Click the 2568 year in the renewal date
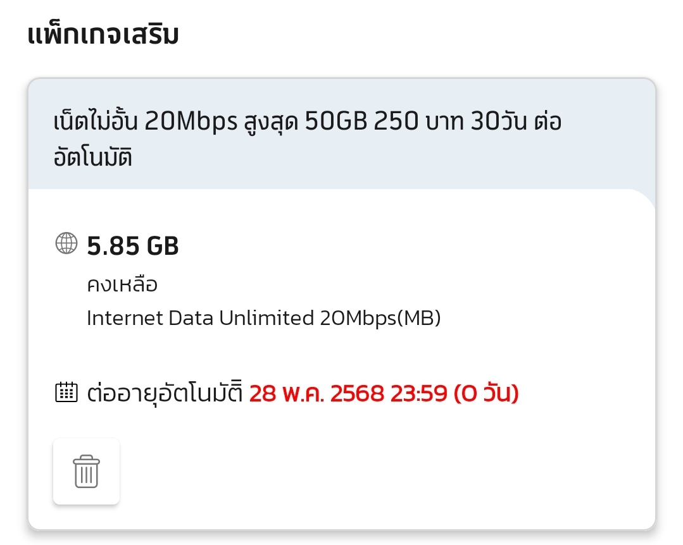This screenshot has width=683, height=545. tap(358, 393)
